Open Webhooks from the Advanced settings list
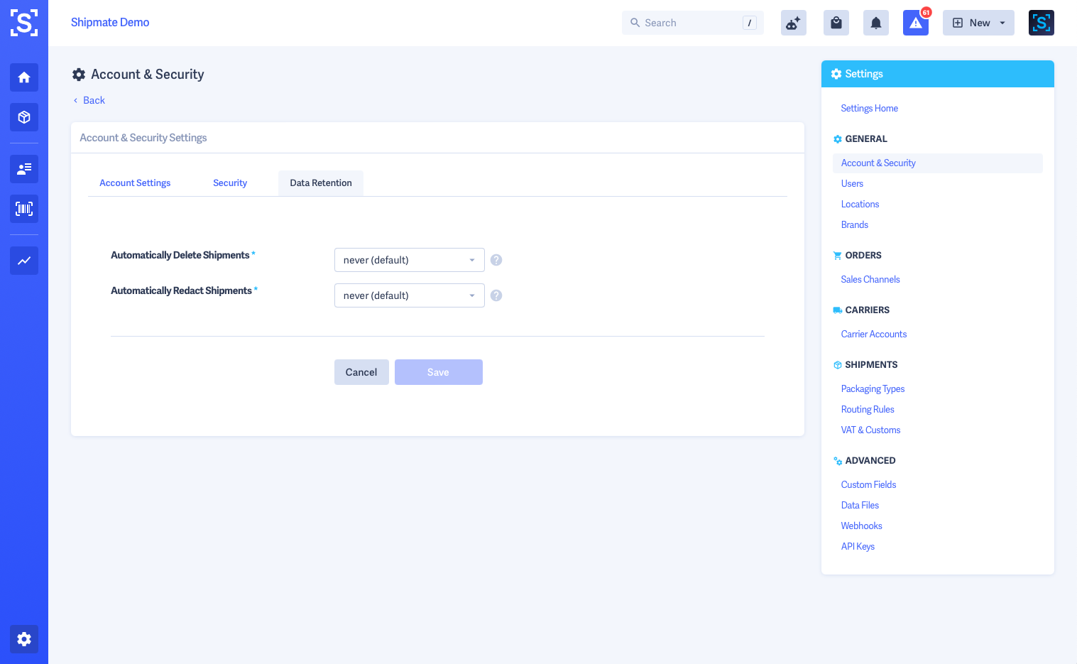 (861, 526)
